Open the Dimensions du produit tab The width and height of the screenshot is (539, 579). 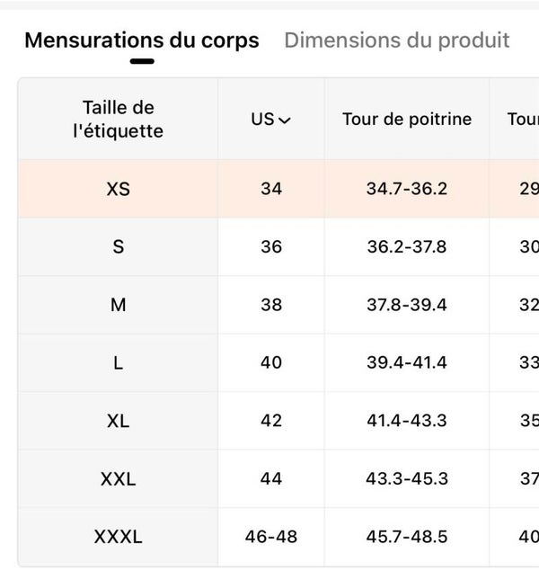[396, 40]
